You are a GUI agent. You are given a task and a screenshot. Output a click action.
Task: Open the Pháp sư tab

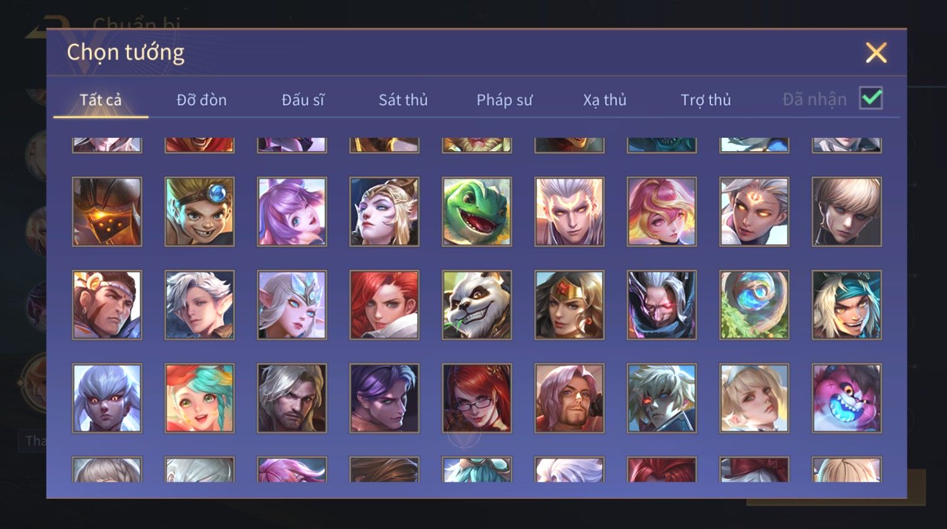[x=504, y=100]
